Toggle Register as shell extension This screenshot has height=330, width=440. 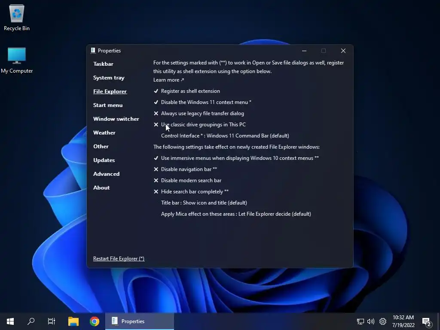coord(187,91)
